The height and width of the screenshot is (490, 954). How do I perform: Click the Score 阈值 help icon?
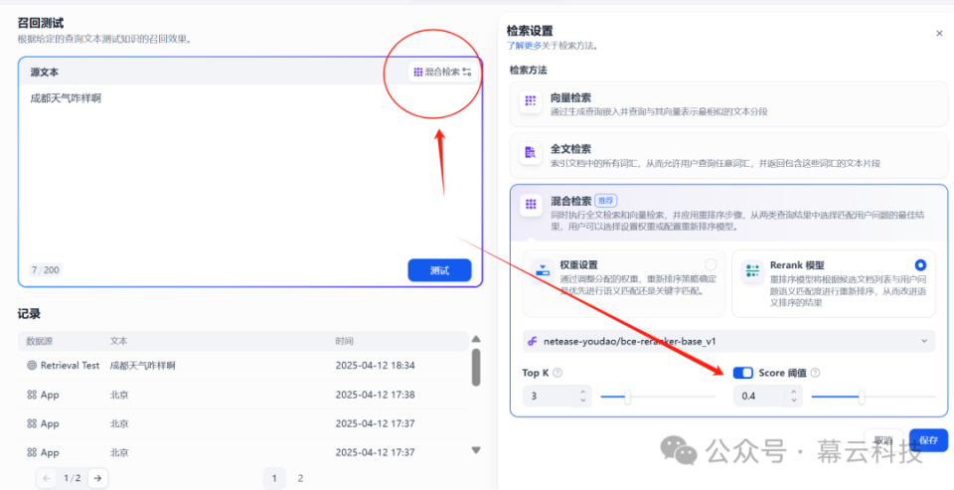click(815, 373)
